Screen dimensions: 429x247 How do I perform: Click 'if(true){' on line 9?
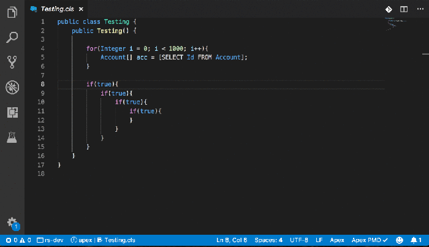coord(116,93)
